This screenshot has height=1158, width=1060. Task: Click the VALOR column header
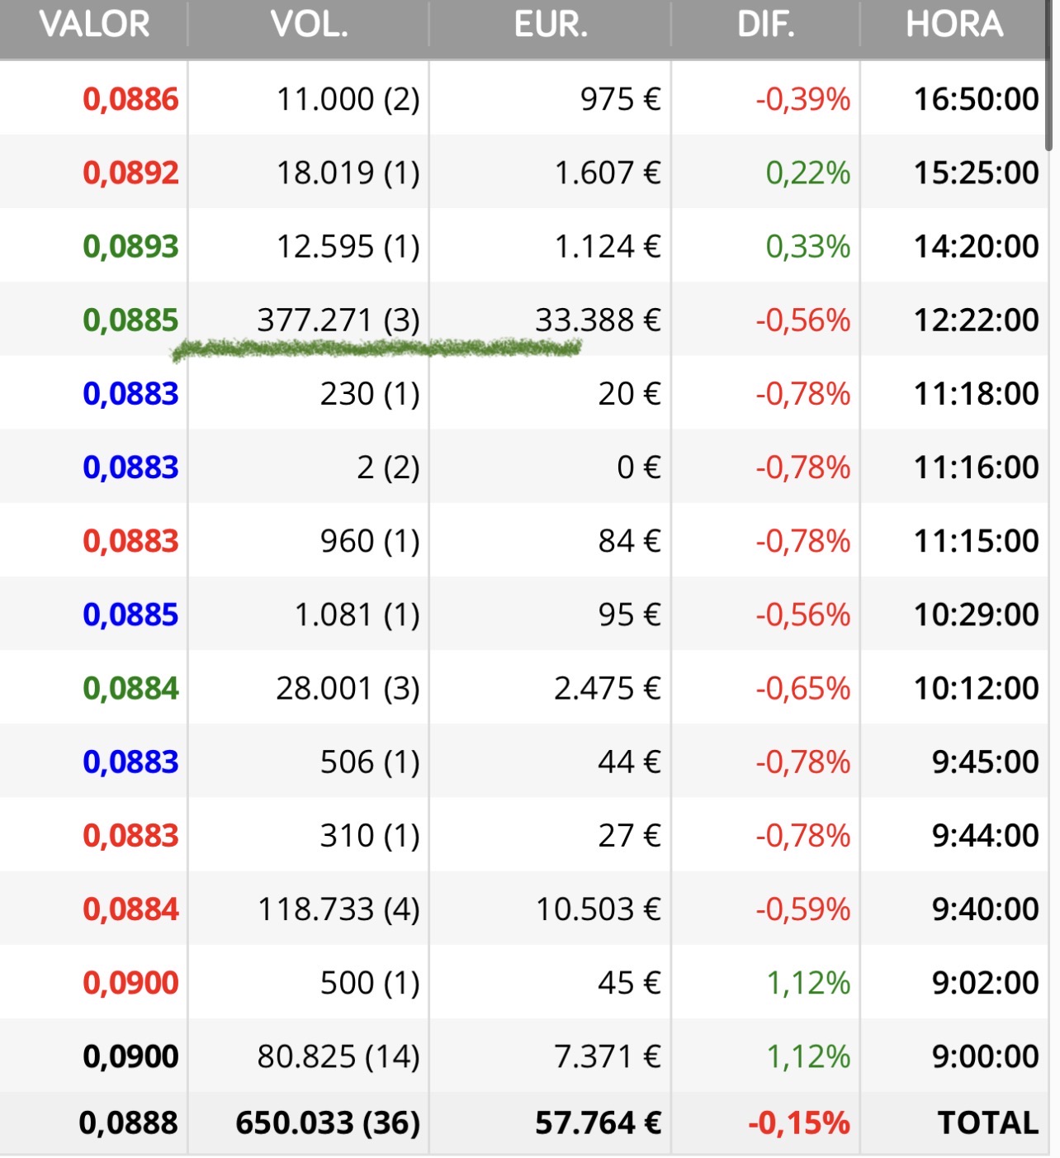(x=94, y=25)
